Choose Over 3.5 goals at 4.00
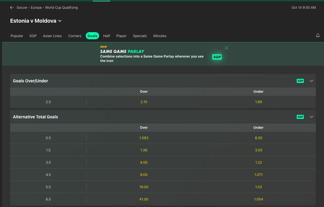The height and width of the screenshot is (207, 324). (144, 163)
